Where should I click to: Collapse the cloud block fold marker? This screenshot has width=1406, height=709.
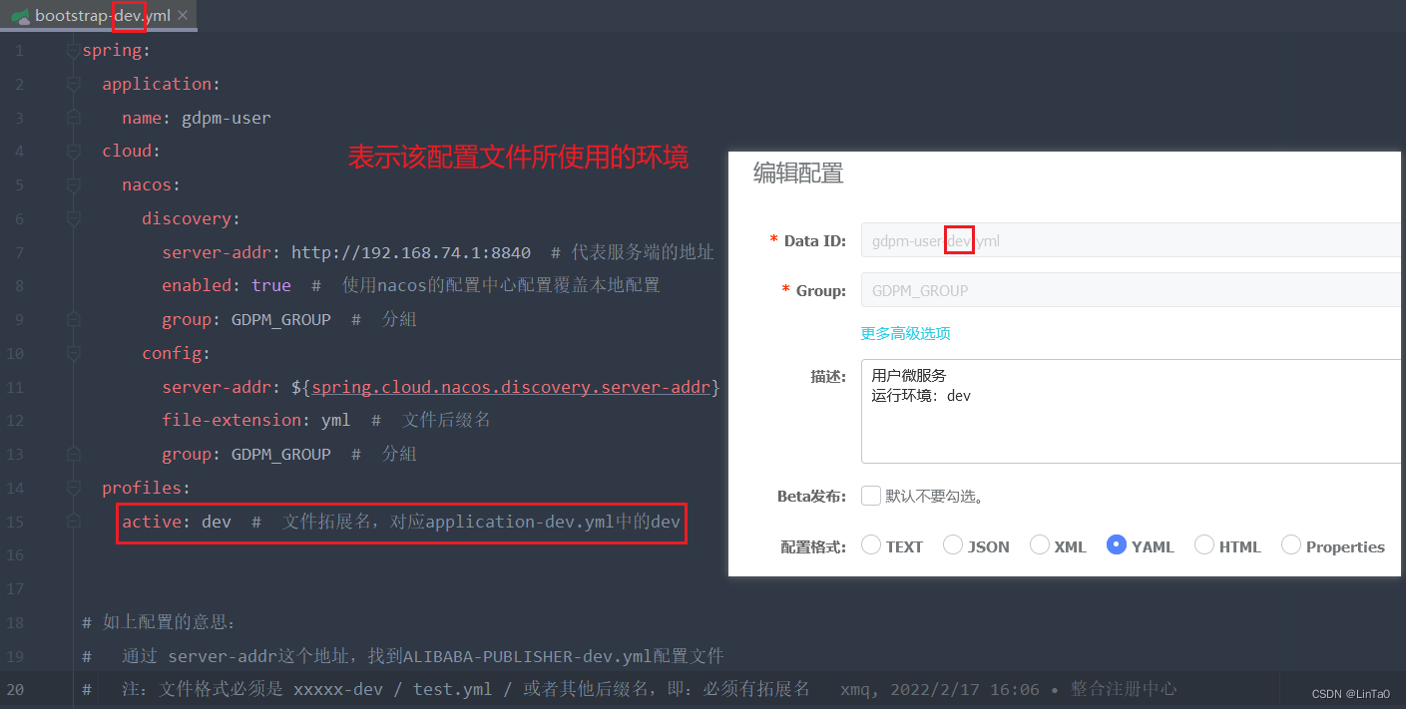[x=73, y=152]
